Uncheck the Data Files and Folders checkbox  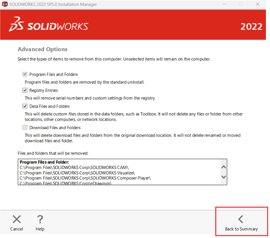coord(25,106)
